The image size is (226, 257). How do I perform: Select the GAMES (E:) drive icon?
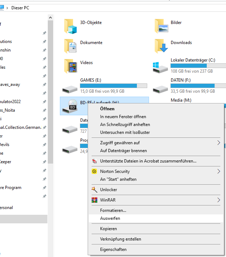click(x=70, y=89)
